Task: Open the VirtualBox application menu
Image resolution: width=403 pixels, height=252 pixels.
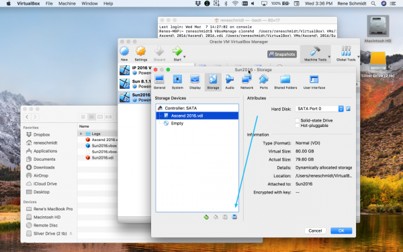Action: (x=28, y=3)
